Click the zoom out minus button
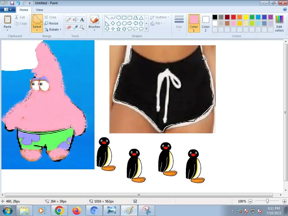The image size is (288, 216). [250, 201]
